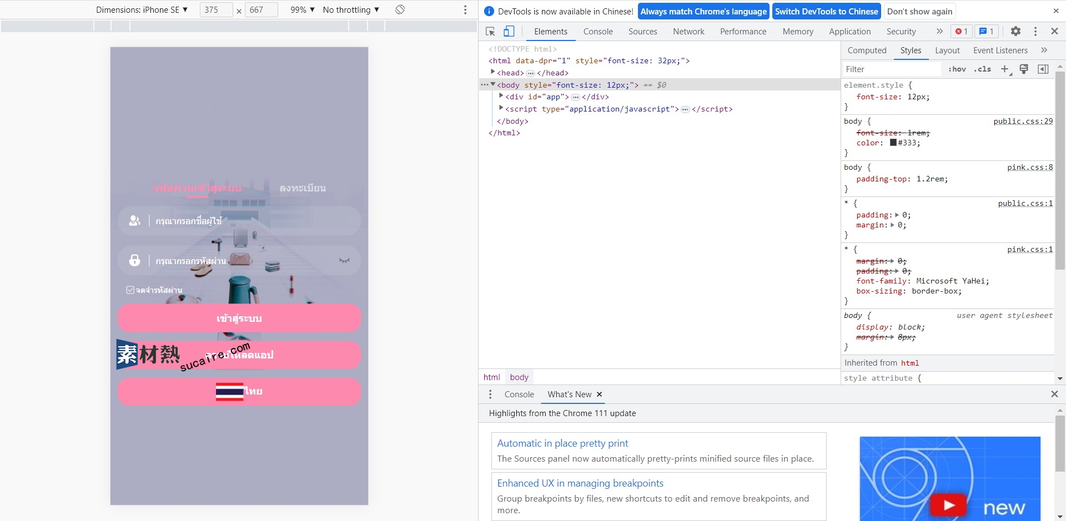The width and height of the screenshot is (1066, 521).
Task: Click Always match Chrome's language button
Action: [703, 11]
